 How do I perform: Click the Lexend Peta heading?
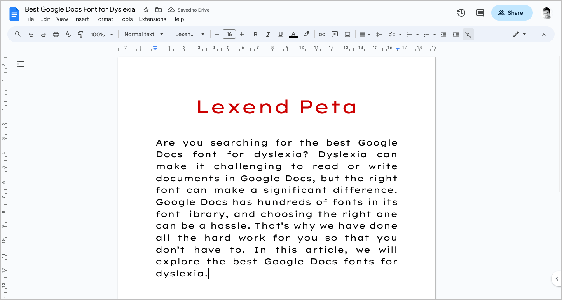click(277, 107)
